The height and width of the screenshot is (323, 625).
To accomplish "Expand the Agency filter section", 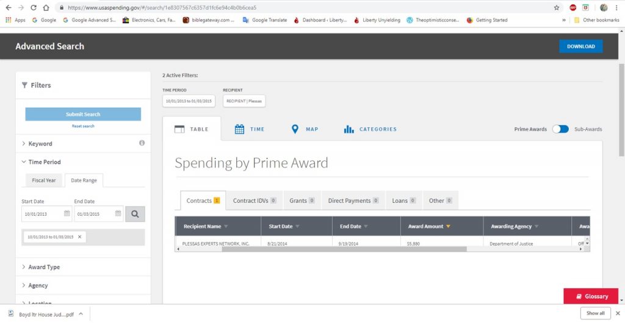I will click(35, 285).
